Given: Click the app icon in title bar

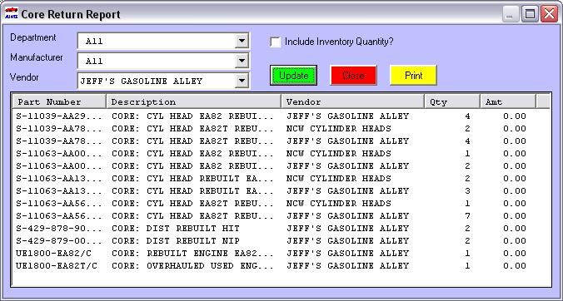Looking at the screenshot, I should [x=12, y=13].
